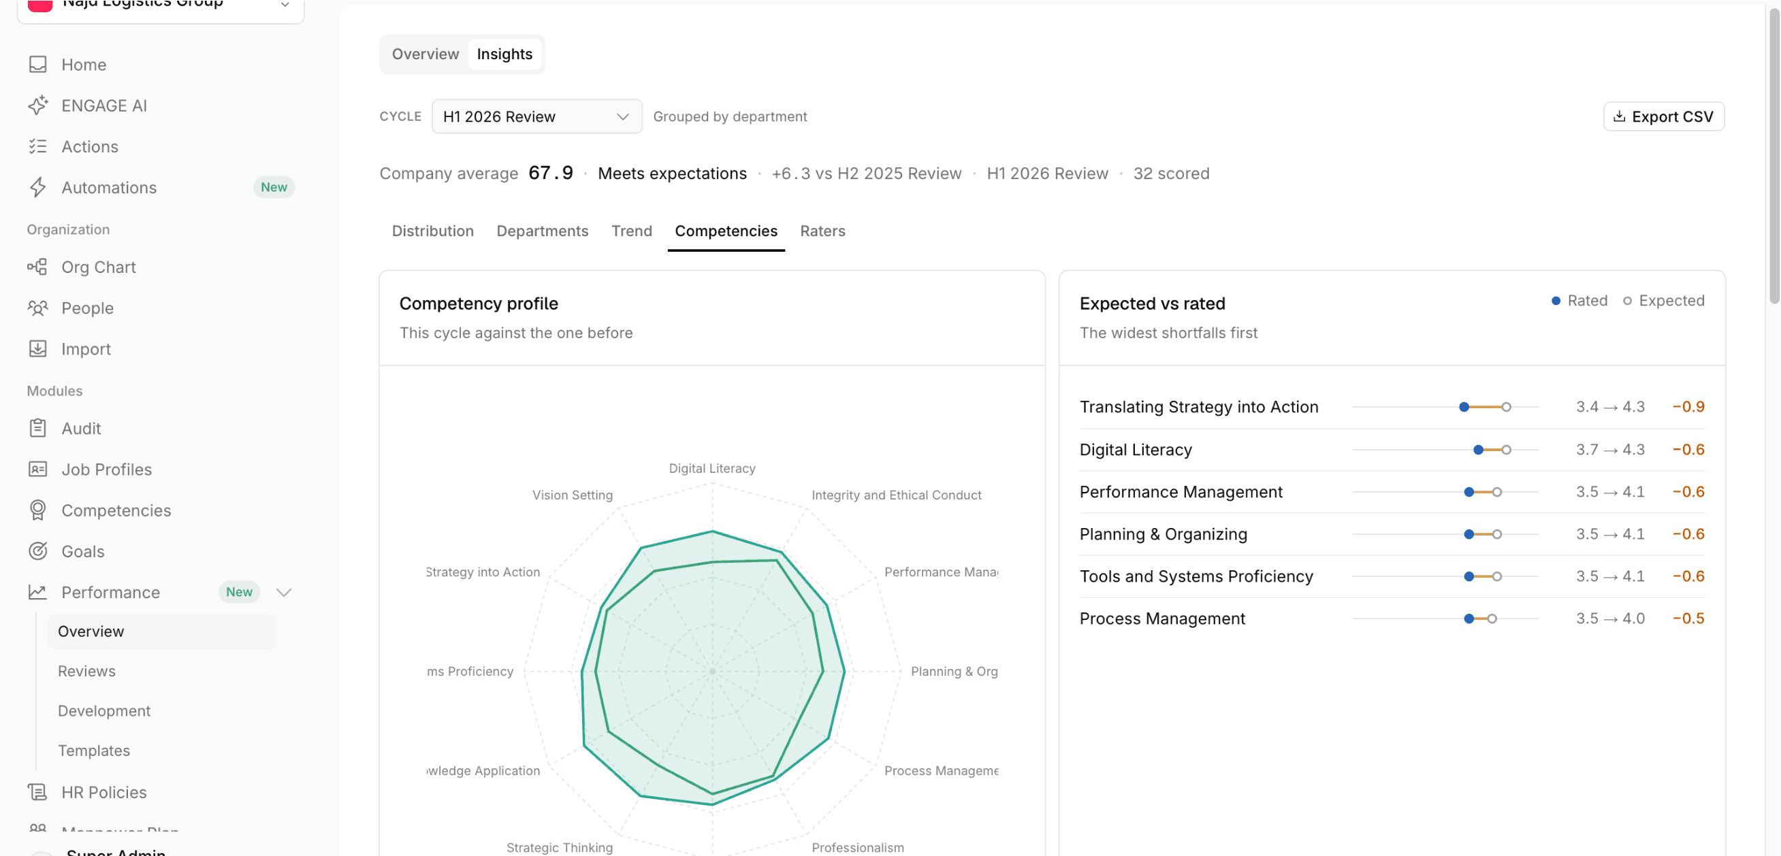
Task: Click the Expected vs rated heading
Action: pos(1152,303)
